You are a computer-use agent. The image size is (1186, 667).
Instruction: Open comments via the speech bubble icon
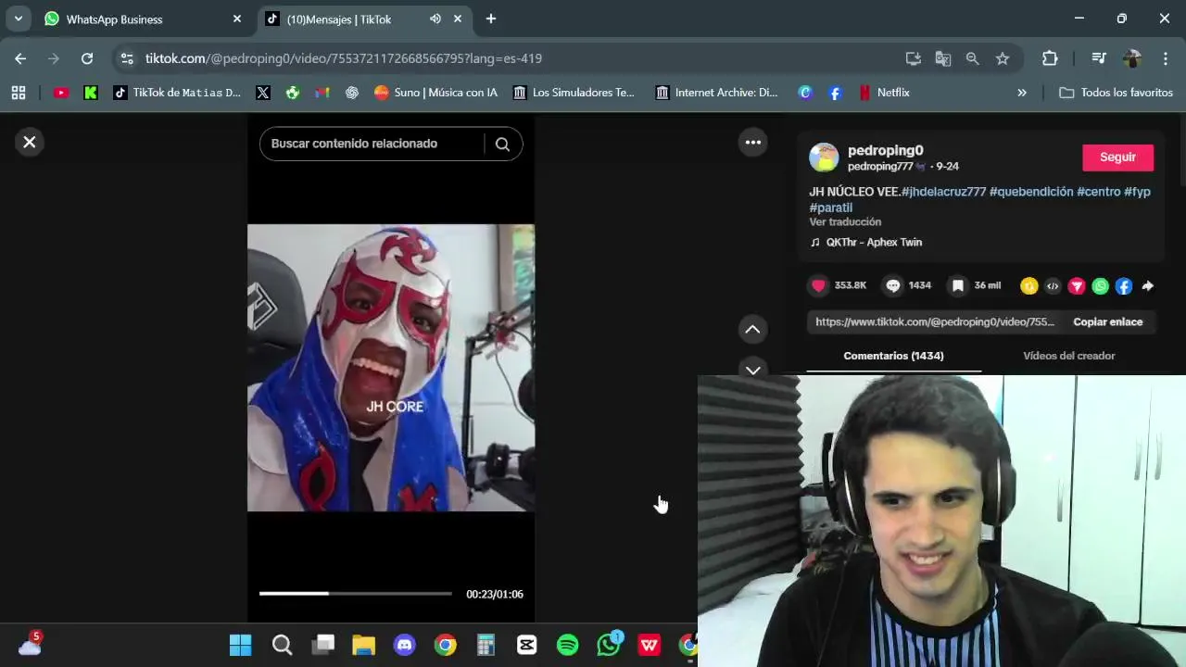click(x=893, y=285)
